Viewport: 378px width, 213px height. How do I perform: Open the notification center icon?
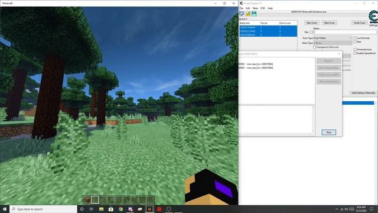pyautogui.click(x=372, y=209)
